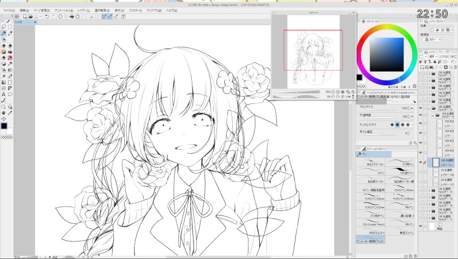This screenshot has width=458, height=259.
Task: Show the レイヤー 103 layer
Action: [x=421, y=173]
